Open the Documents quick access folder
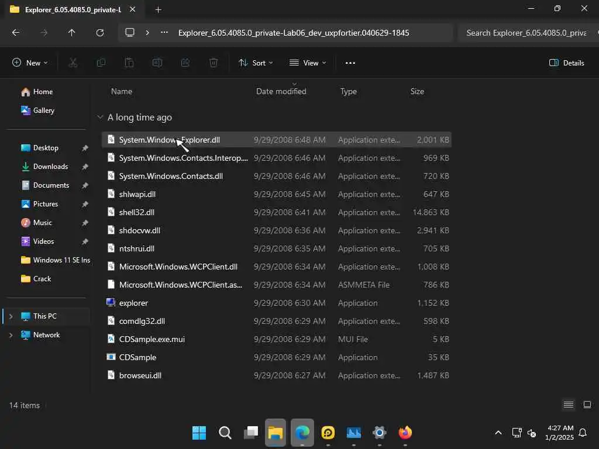The image size is (599, 449). pyautogui.click(x=51, y=185)
